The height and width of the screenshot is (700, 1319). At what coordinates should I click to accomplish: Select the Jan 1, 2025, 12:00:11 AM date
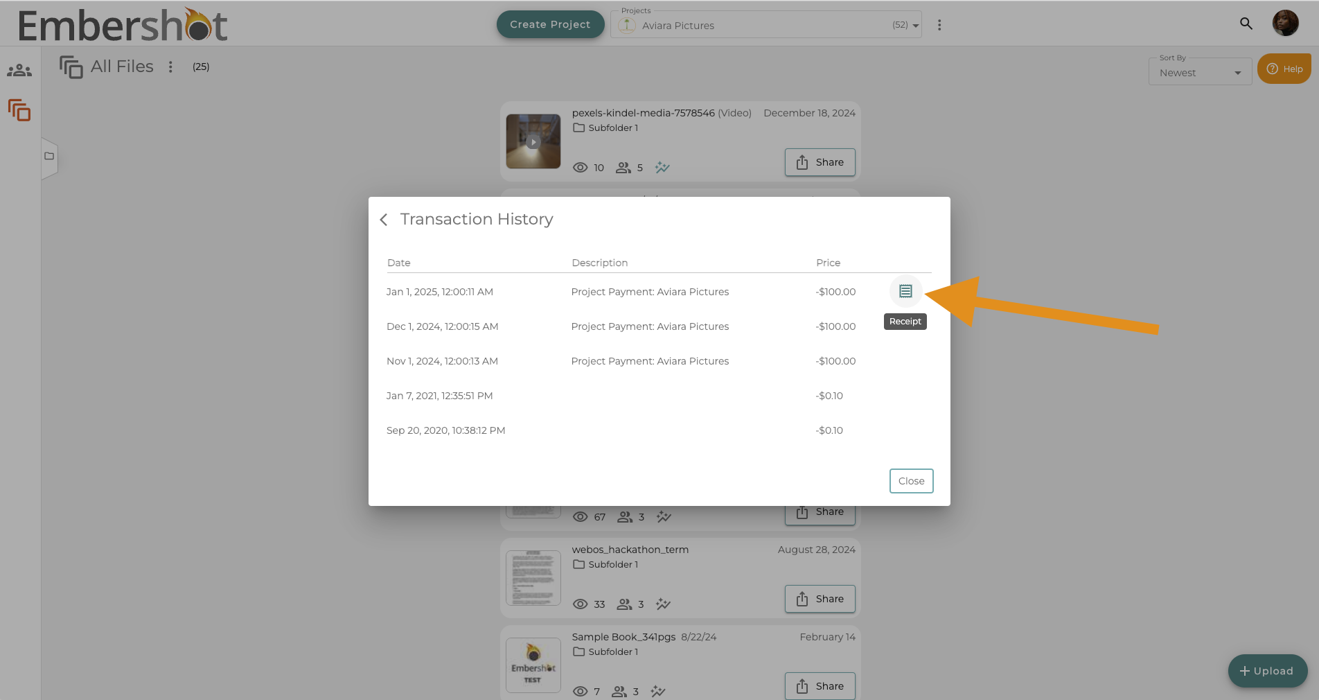click(x=440, y=292)
